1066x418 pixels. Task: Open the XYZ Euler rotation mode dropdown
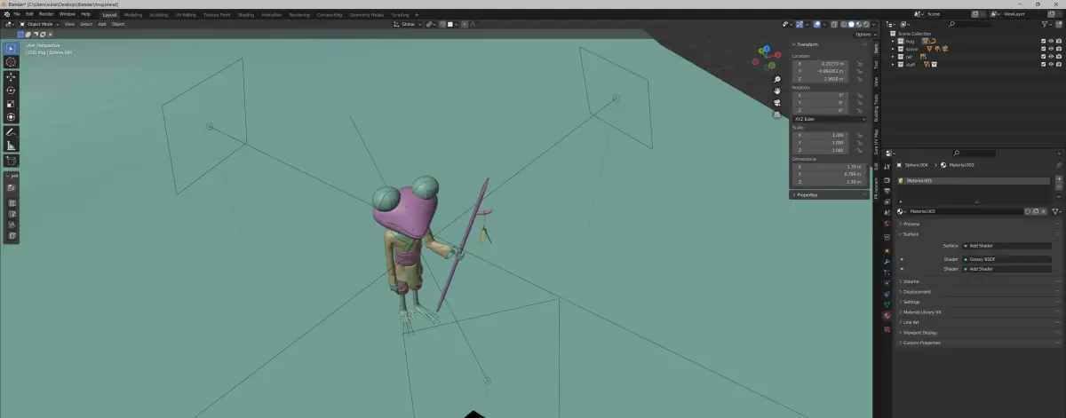pyautogui.click(x=830, y=118)
